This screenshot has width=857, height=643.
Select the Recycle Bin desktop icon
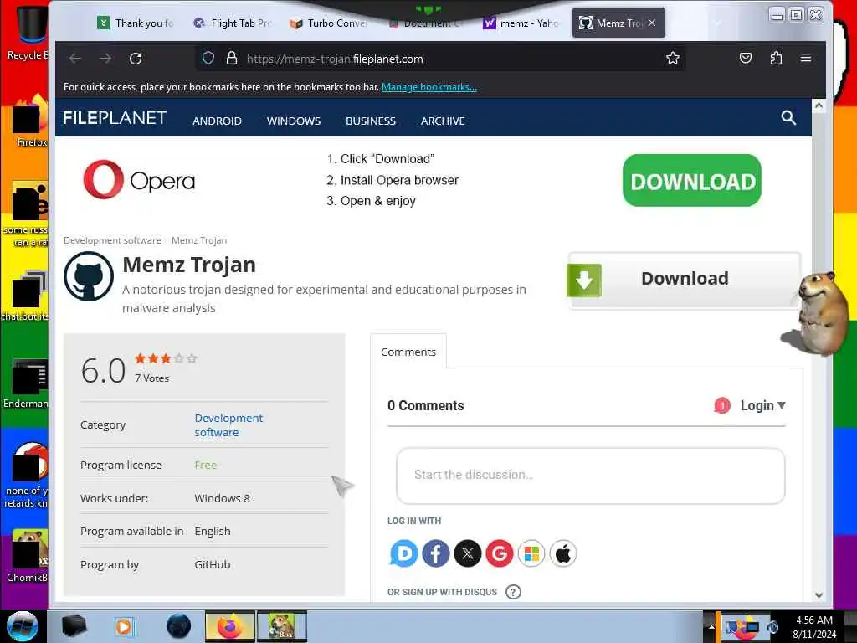(28, 33)
